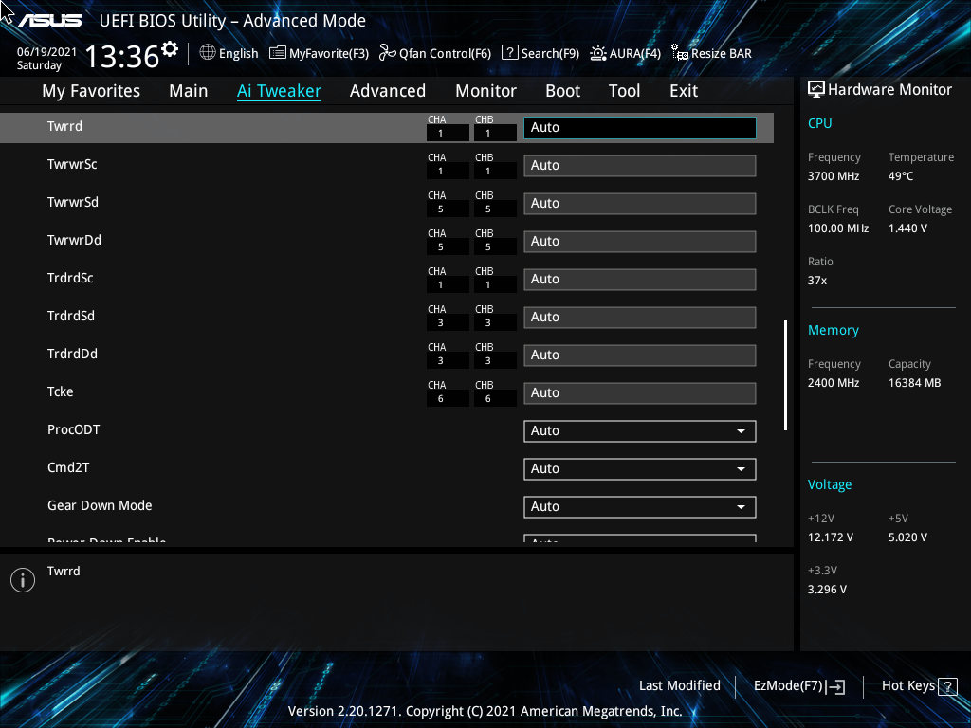Click the MyFavorite shortcut icon

(276, 53)
